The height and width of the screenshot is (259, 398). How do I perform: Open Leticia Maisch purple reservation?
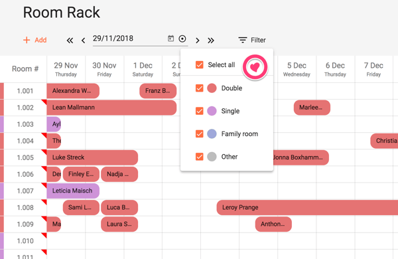point(73,191)
